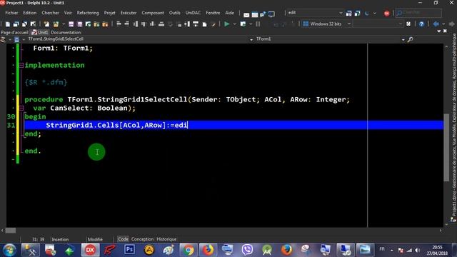Open Viber from the taskbar

click(x=247, y=250)
